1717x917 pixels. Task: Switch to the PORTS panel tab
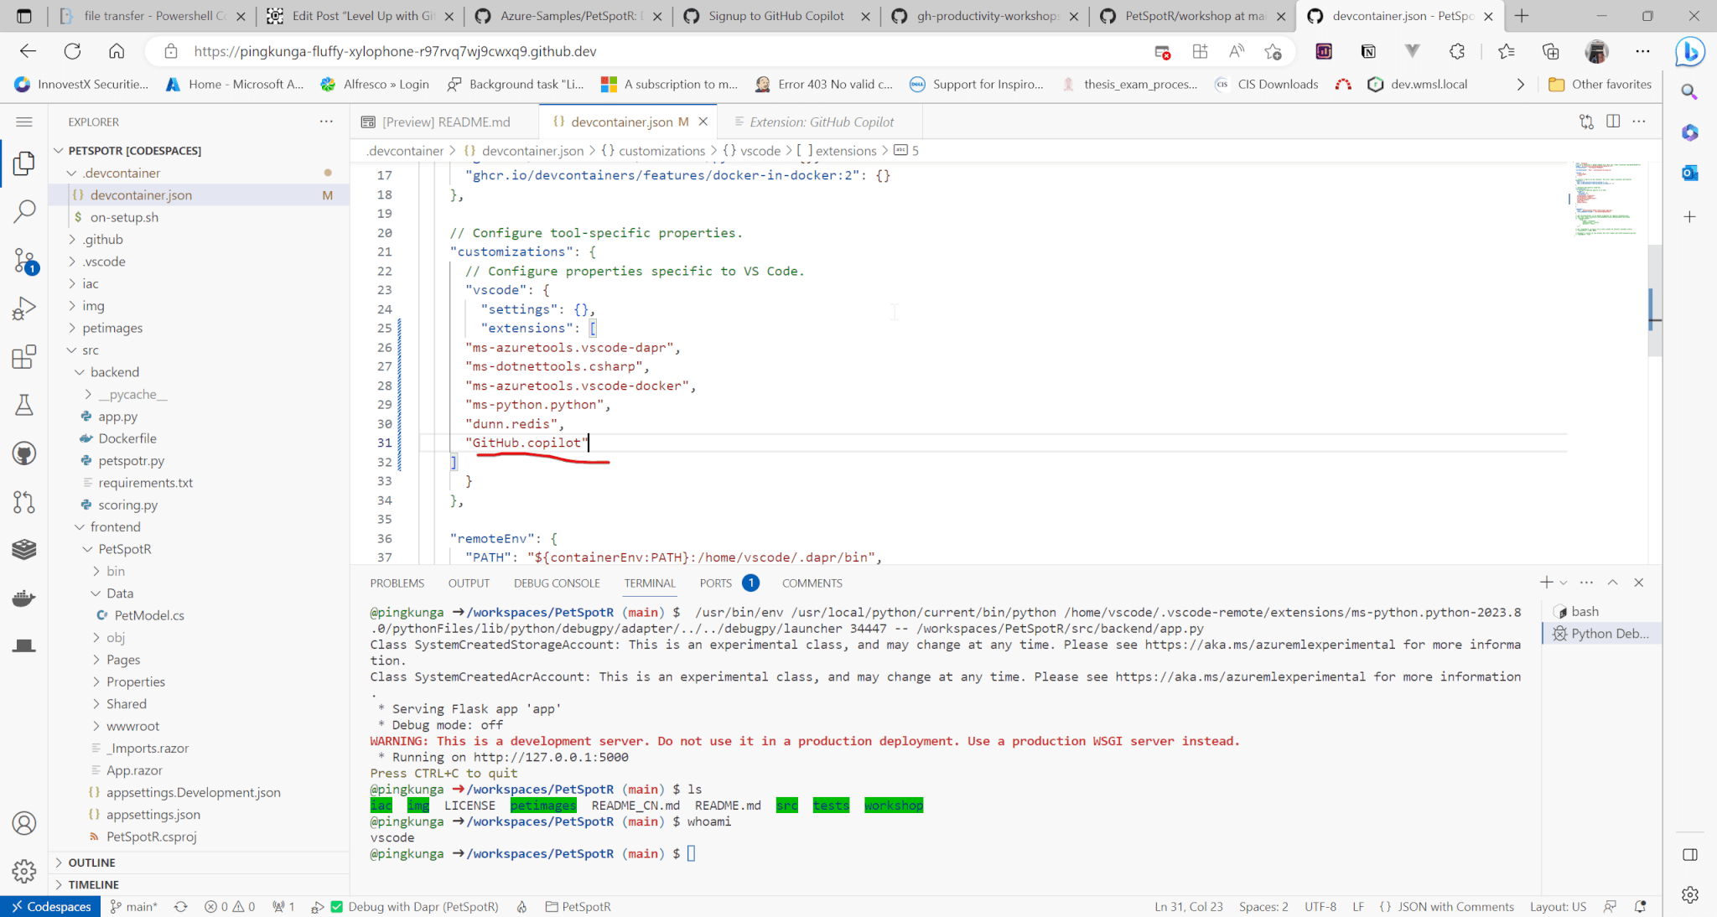(715, 582)
